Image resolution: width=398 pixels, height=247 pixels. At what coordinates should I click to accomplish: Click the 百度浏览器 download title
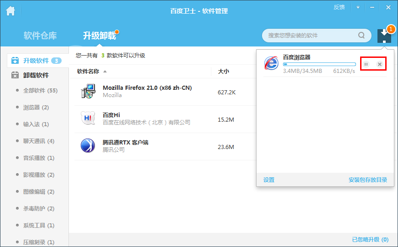pos(297,57)
